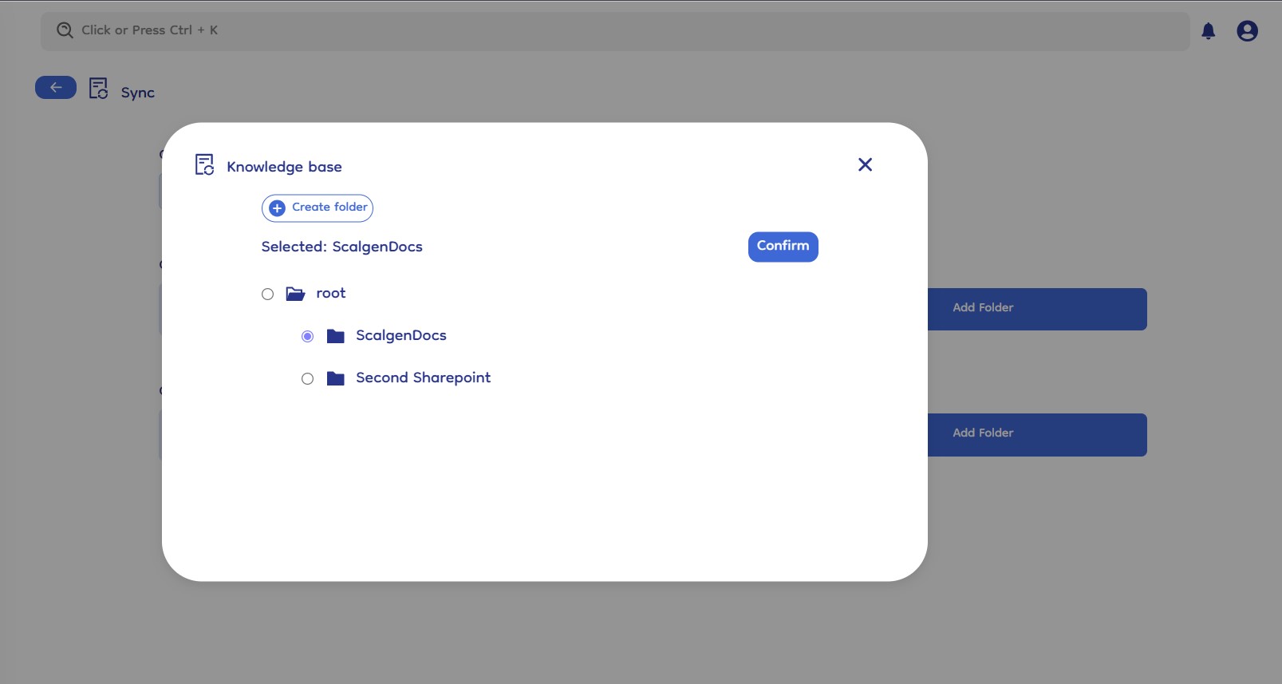Focus the search bar input field

coord(622,30)
